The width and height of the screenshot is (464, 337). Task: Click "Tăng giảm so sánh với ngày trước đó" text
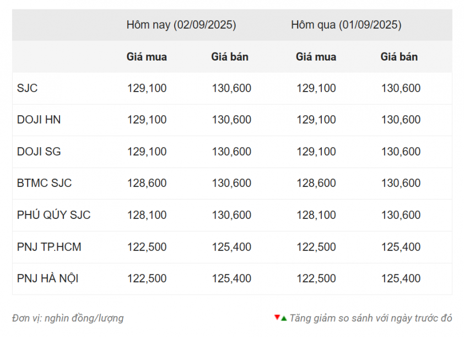point(371,318)
